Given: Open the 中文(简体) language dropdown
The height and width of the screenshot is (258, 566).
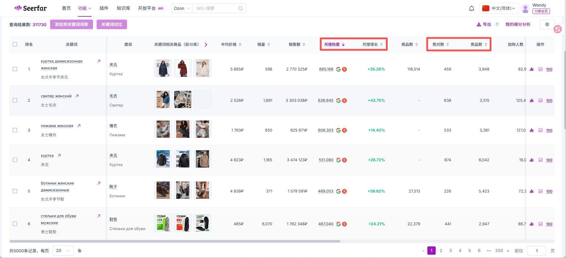Looking at the screenshot, I should [x=499, y=8].
